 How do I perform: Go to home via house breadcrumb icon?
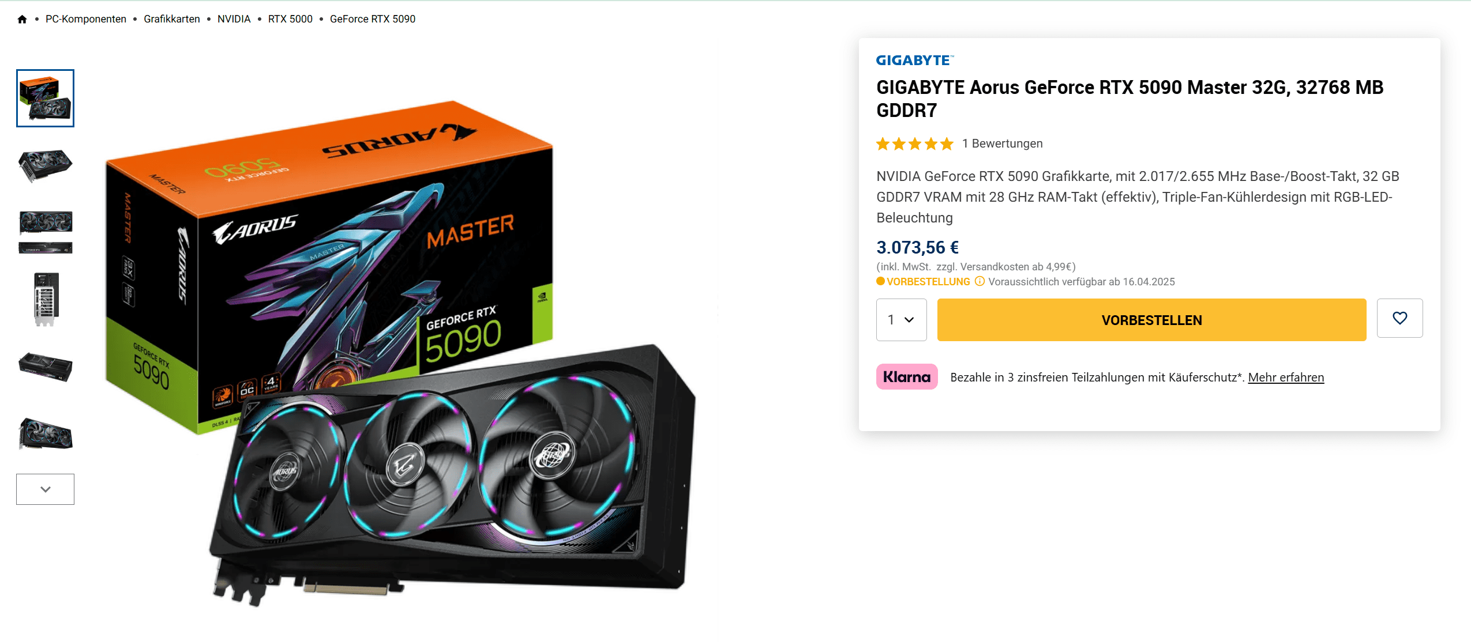pyautogui.click(x=22, y=19)
